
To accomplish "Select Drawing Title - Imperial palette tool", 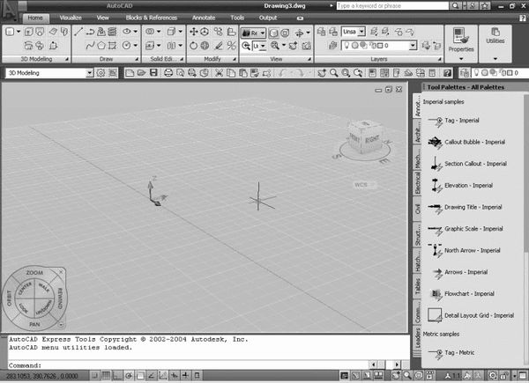I will pyautogui.click(x=466, y=207).
